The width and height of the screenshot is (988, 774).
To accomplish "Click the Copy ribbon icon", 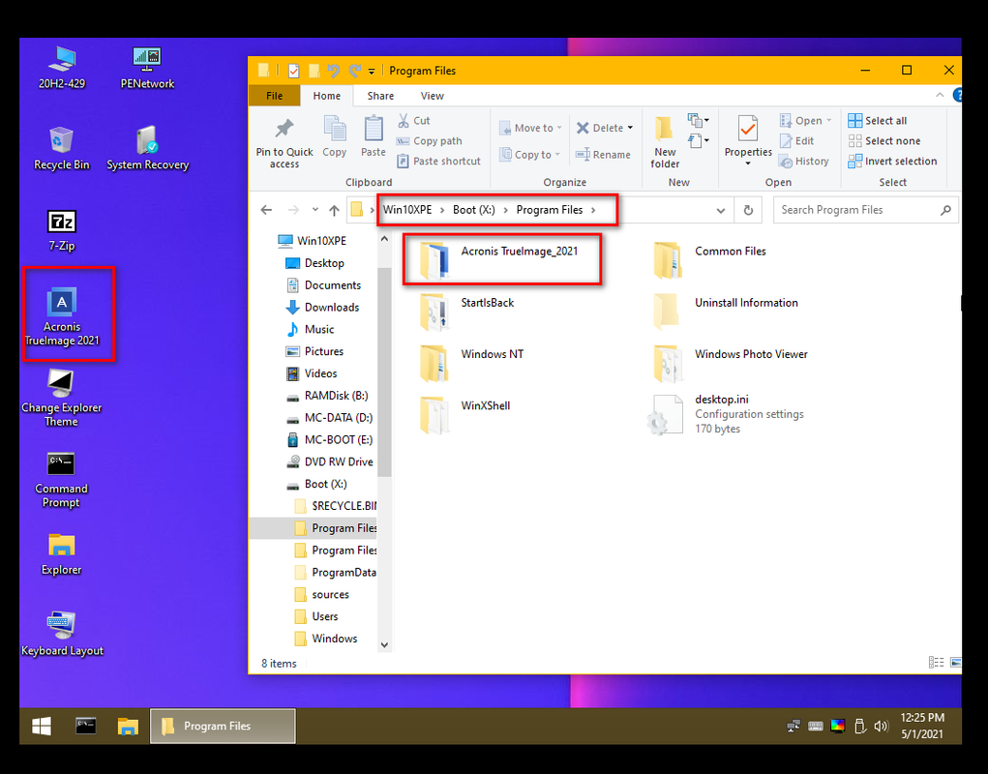I will tap(335, 136).
